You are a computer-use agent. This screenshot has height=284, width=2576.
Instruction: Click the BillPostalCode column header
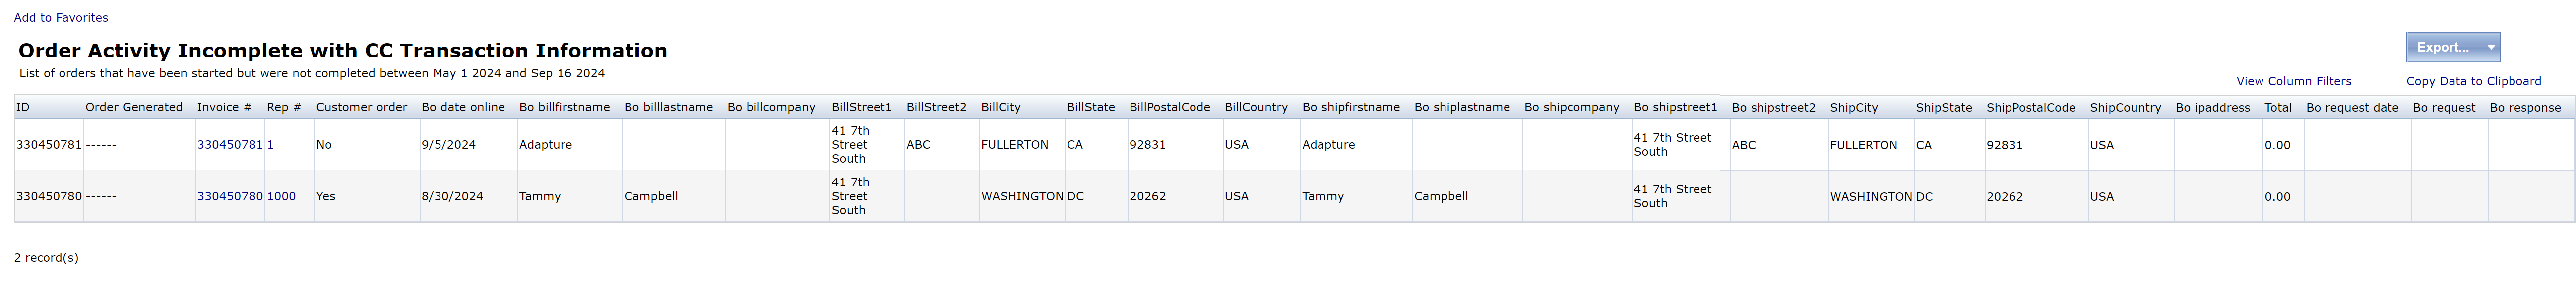1169,107
